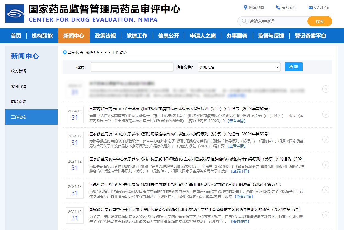Expand the arrow on the 胰岛素类药物 announcement

coord(326,215)
